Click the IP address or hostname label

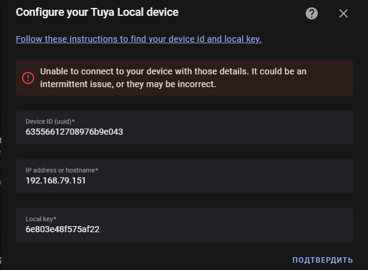(62, 170)
